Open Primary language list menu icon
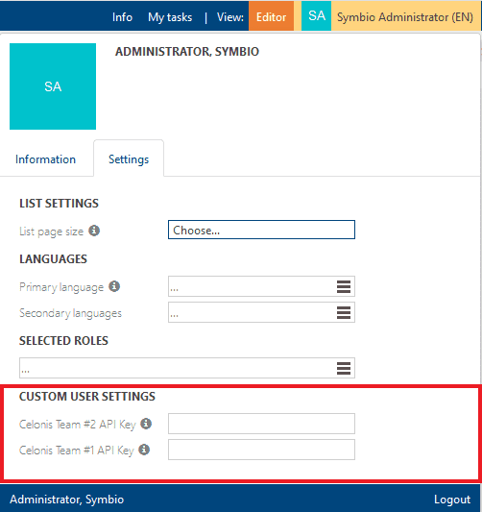Screen dimensions: 482x512 (x=344, y=286)
